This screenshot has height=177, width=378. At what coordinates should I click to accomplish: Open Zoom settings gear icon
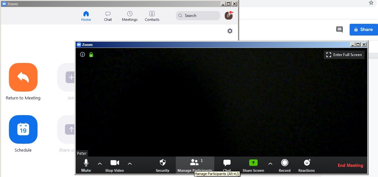[230, 31]
